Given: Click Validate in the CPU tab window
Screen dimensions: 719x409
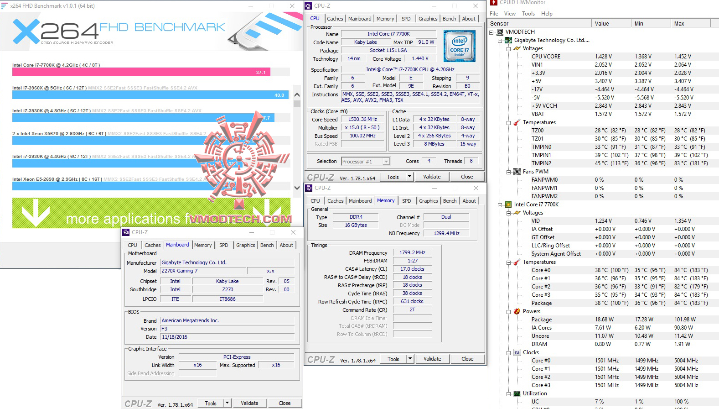Looking at the screenshot, I should (432, 177).
